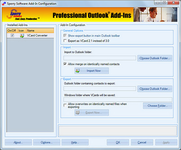Click the Import Now button
The width and height of the screenshot is (181, 150).
pos(92,71)
